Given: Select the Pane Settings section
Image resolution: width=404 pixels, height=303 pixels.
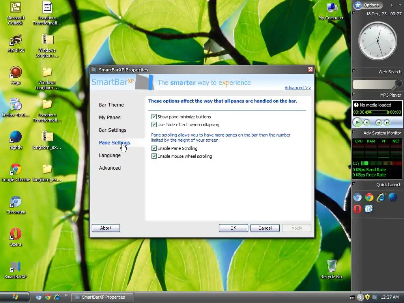Looking at the screenshot, I should (x=114, y=142).
